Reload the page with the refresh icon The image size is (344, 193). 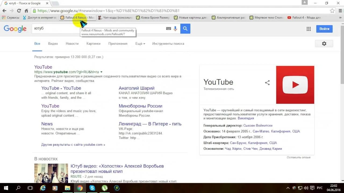pyautogui.click(x=19, y=11)
